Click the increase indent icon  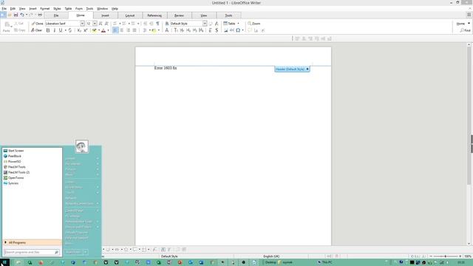coord(145,24)
